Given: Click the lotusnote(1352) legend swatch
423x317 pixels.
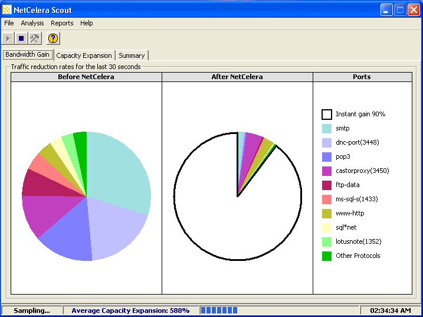Looking at the screenshot, I should (327, 242).
